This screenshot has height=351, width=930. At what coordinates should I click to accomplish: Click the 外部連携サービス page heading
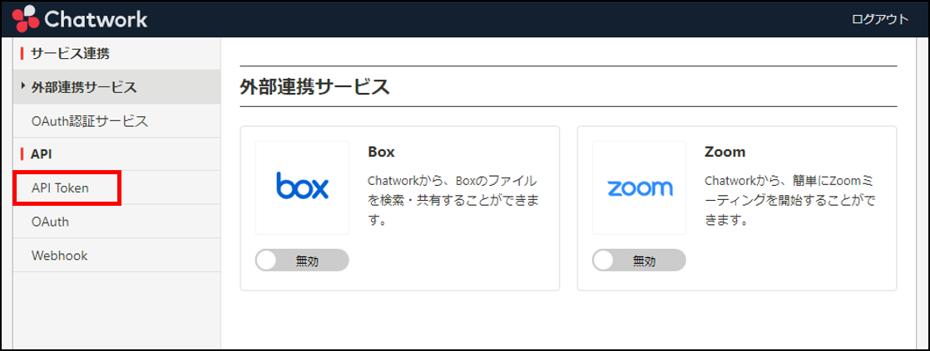[x=315, y=86]
